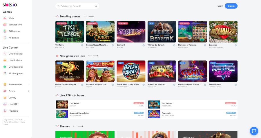
Task: Show info for Starburst
Action: 144,45
